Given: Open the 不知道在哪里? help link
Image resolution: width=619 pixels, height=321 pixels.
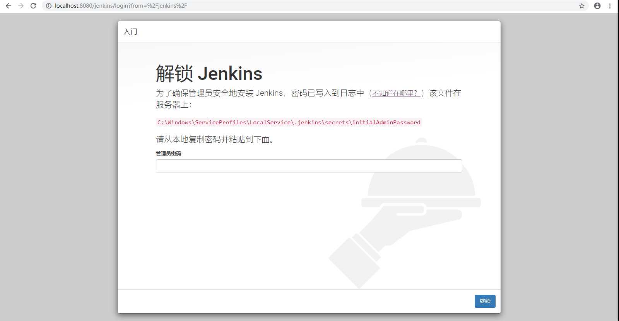Looking at the screenshot, I should pos(396,93).
